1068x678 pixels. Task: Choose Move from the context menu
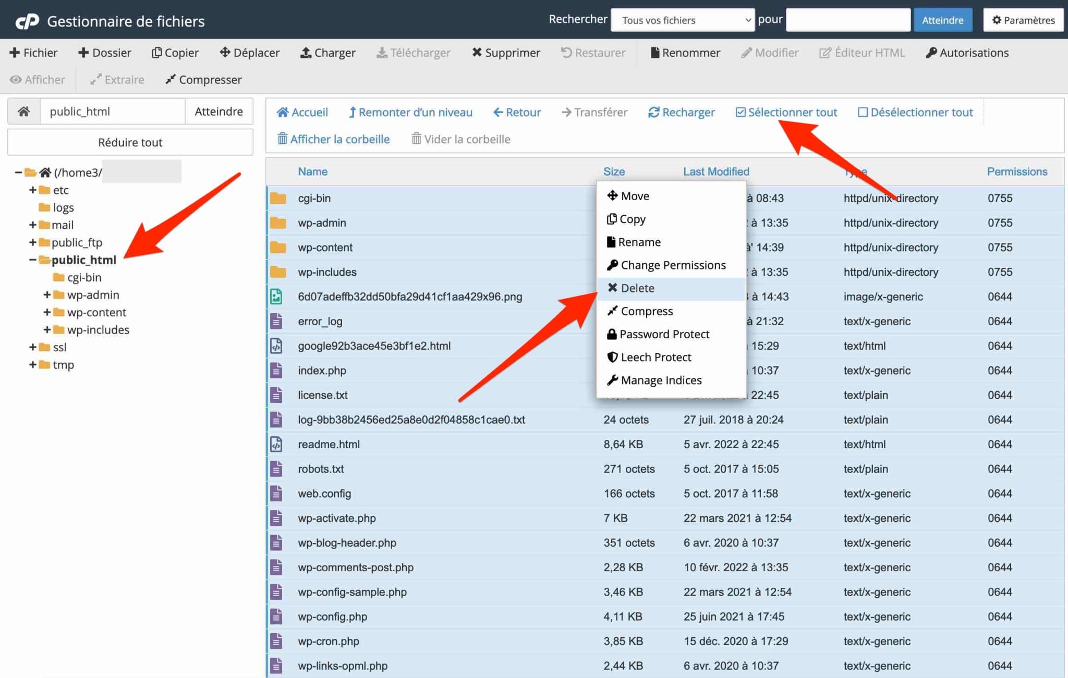tap(671, 196)
